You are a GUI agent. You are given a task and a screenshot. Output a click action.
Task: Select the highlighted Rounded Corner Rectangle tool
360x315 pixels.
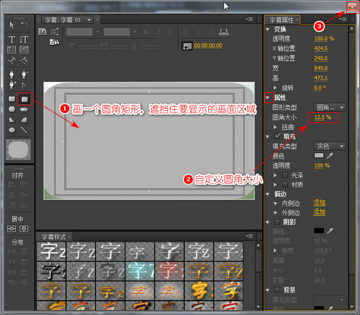point(25,99)
